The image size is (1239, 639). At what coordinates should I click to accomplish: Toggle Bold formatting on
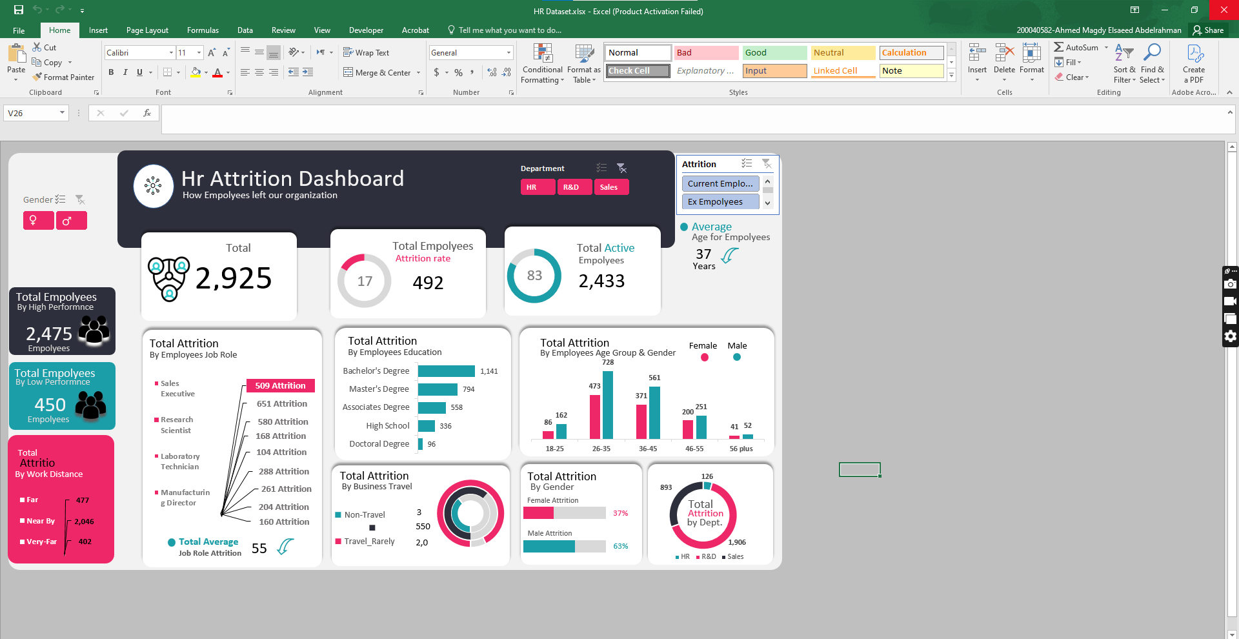click(111, 72)
